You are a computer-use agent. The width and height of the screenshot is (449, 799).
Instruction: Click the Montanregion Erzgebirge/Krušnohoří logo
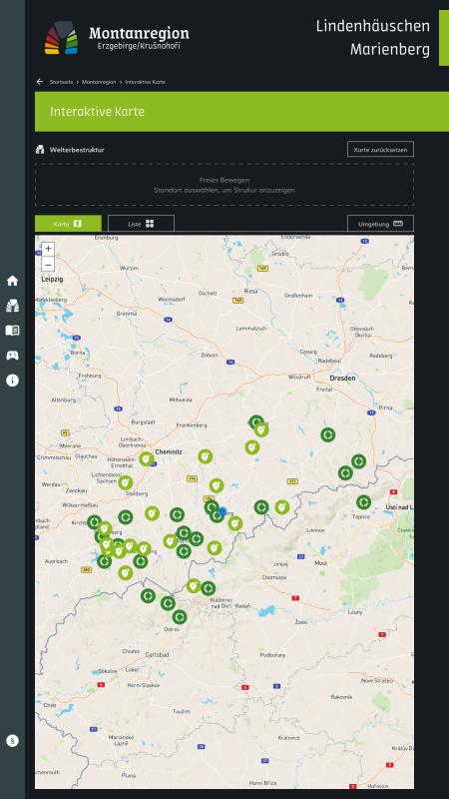coord(117,38)
